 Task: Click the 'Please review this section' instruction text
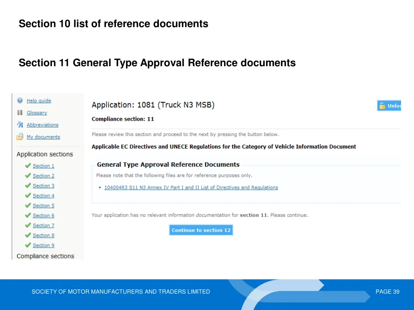pos(185,134)
